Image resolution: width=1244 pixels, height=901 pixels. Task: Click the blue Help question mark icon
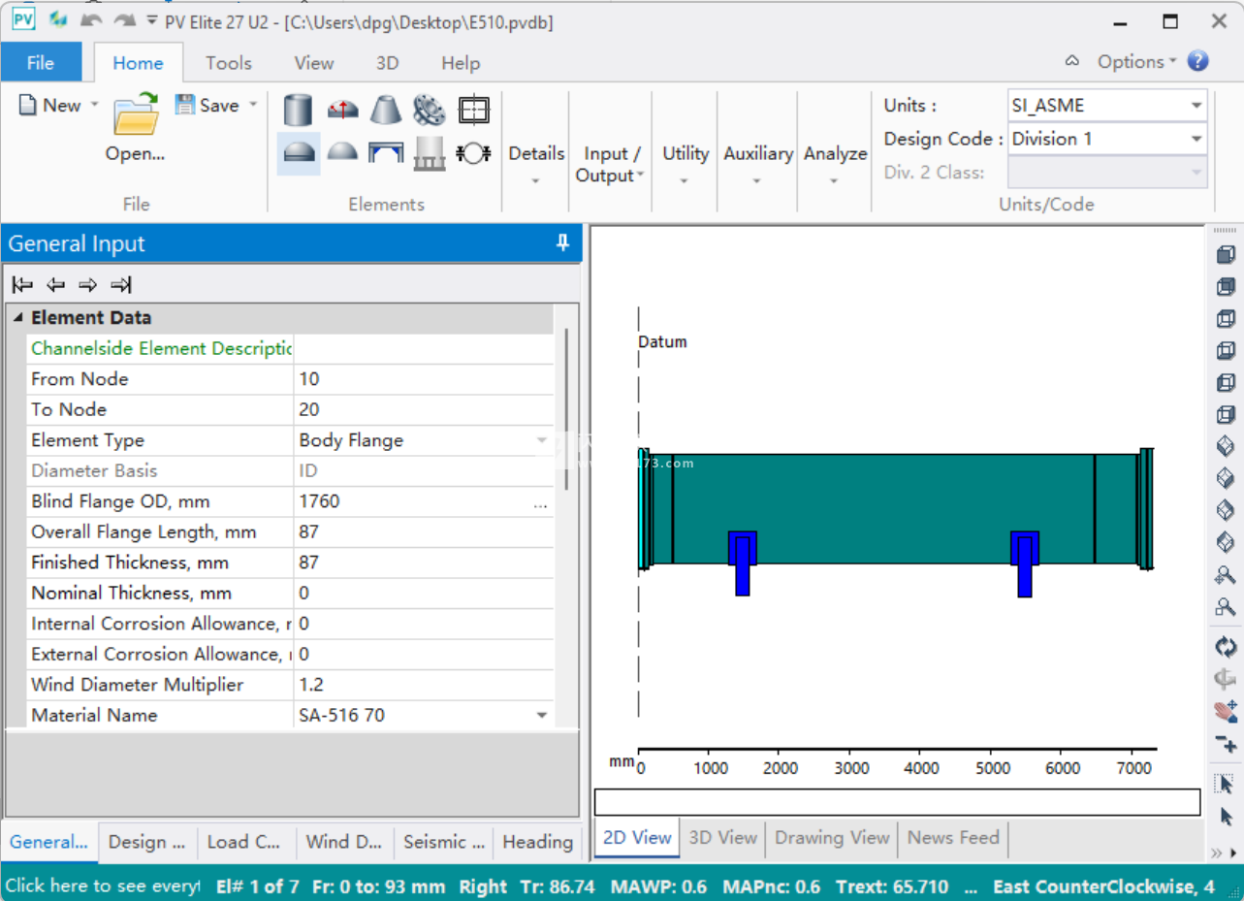tap(1198, 61)
